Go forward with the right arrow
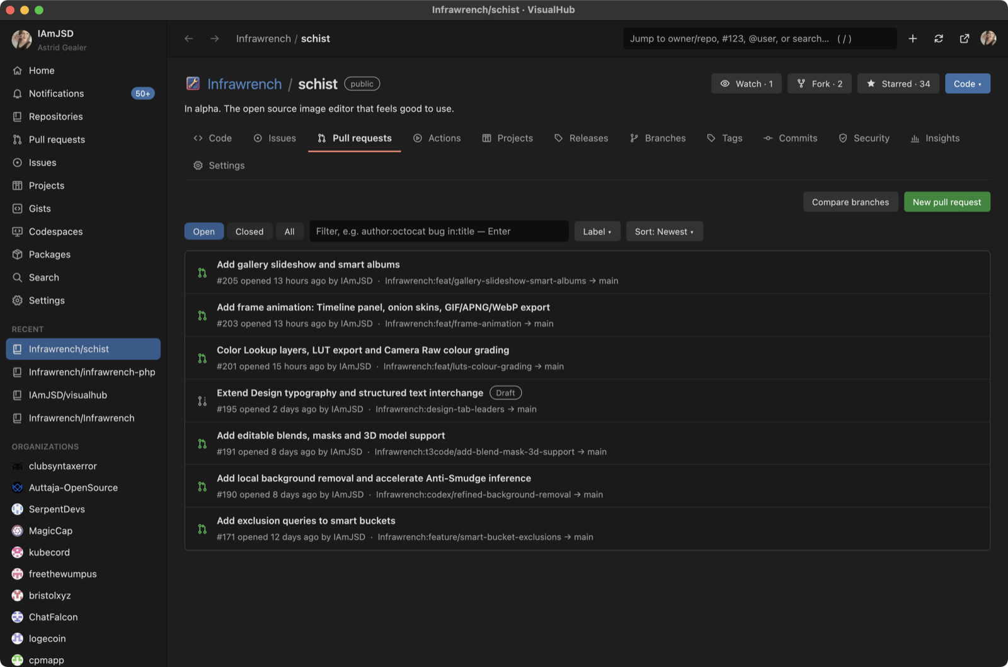Screen dimensions: 1008x667 coord(215,38)
